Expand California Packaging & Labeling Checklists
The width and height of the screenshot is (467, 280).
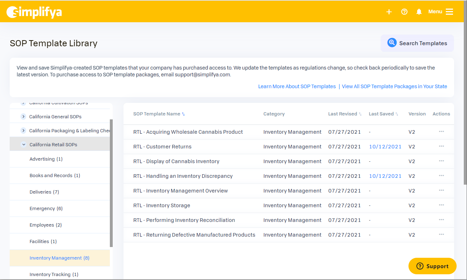point(23,130)
